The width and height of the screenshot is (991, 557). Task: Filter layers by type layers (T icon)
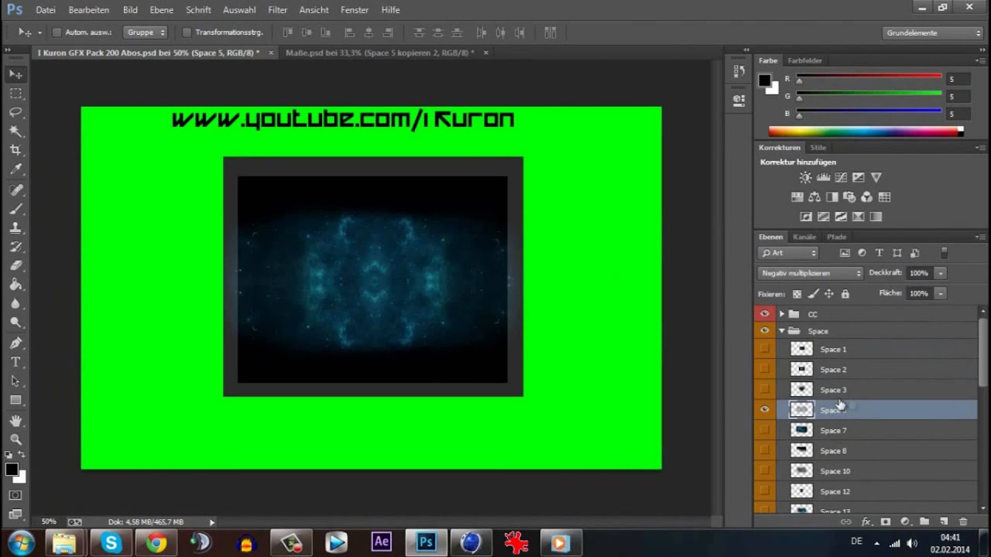coord(880,253)
